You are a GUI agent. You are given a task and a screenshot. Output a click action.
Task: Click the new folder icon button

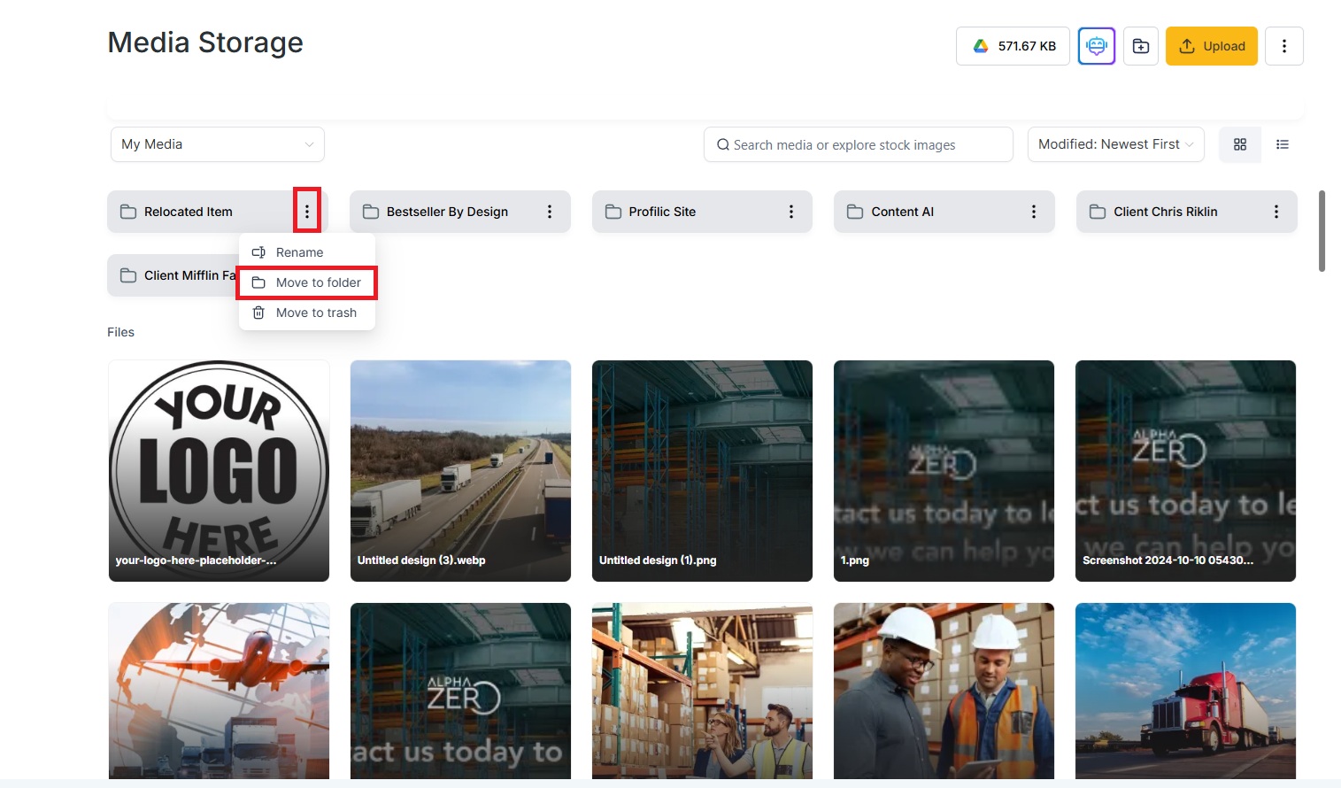coord(1140,46)
